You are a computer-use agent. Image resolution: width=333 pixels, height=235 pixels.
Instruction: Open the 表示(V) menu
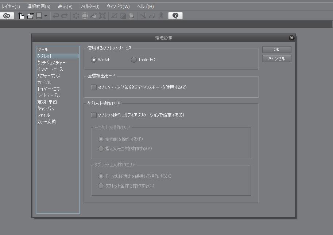point(65,7)
